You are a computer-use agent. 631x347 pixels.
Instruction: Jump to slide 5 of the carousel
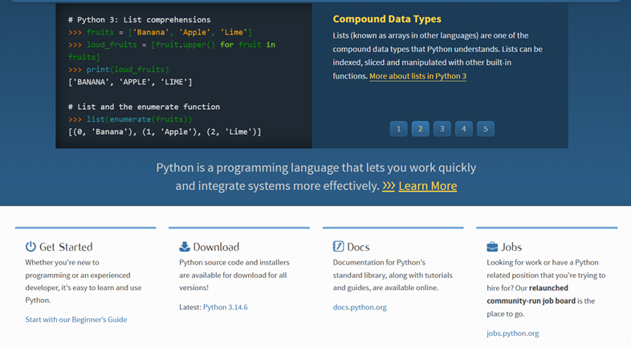[x=486, y=129]
